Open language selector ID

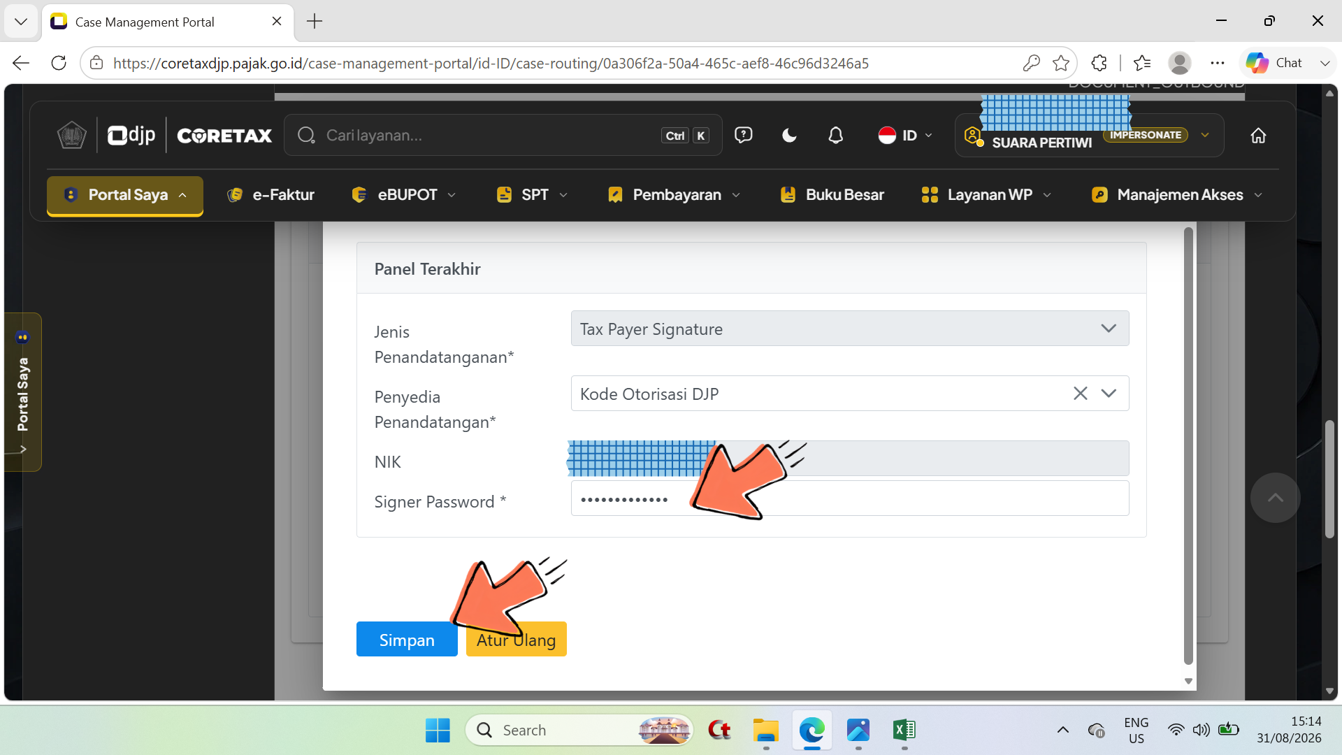[x=905, y=136]
